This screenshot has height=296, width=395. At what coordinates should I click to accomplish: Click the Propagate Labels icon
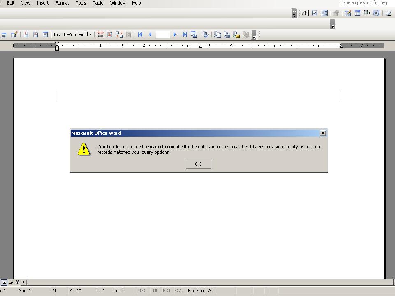[128, 35]
